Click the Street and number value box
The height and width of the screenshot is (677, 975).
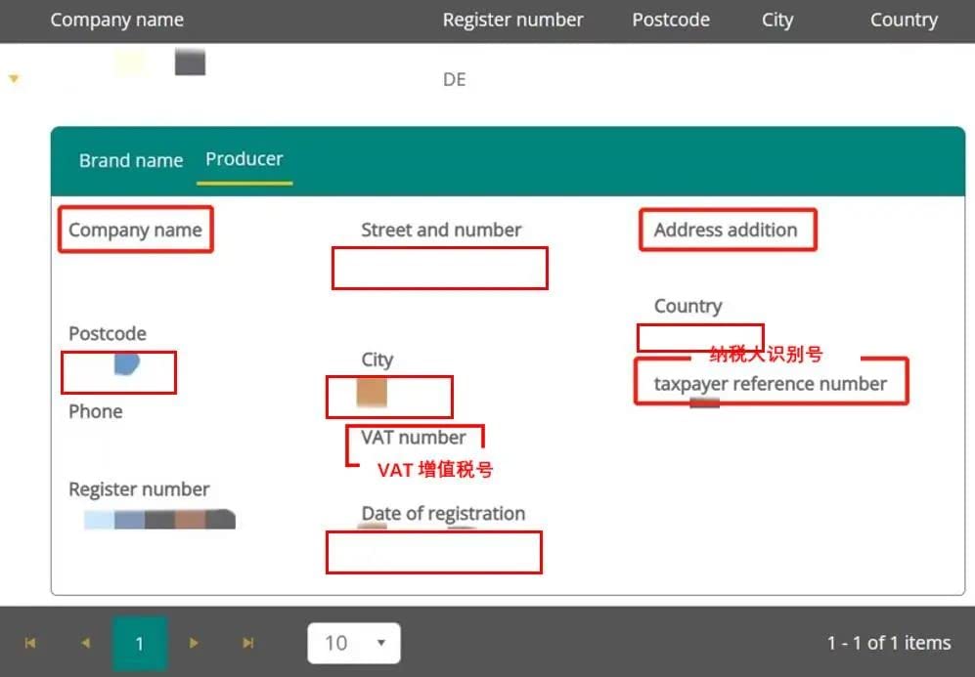(x=439, y=269)
